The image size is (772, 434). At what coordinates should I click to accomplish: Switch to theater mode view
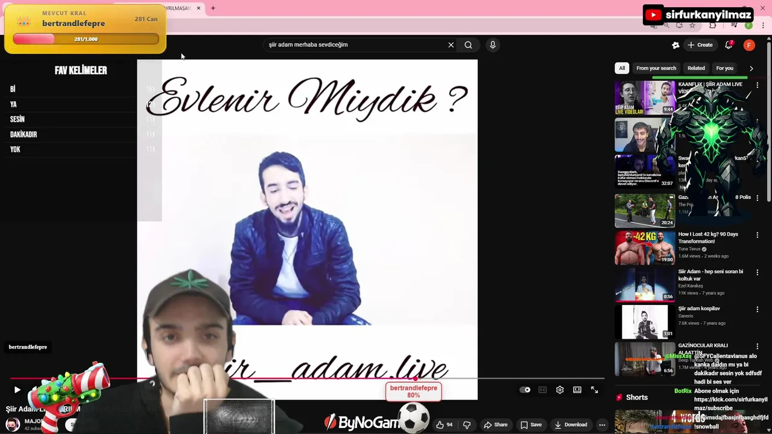[x=577, y=390]
